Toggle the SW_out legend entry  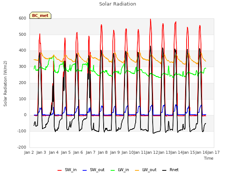point(93,170)
